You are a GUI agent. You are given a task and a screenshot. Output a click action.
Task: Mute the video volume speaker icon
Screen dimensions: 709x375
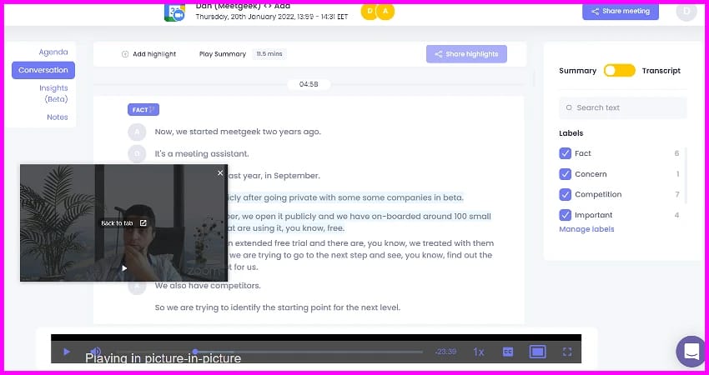pos(95,352)
